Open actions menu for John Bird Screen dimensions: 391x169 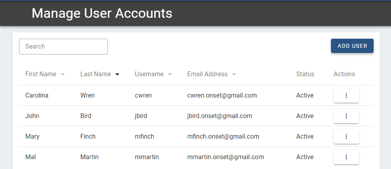pyautogui.click(x=346, y=116)
